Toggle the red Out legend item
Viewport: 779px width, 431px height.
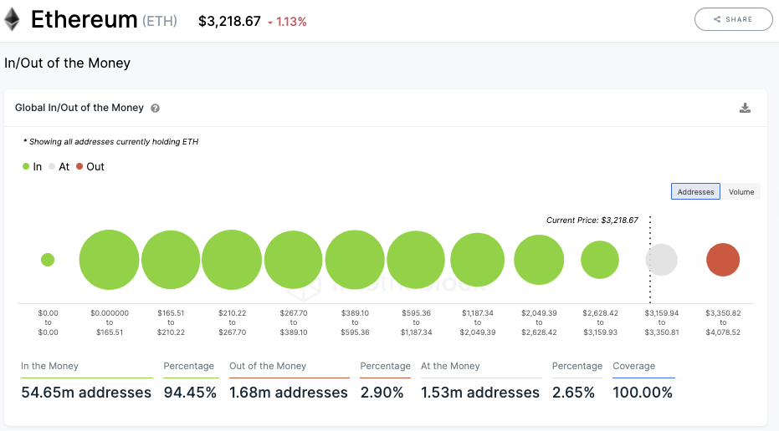coord(90,167)
